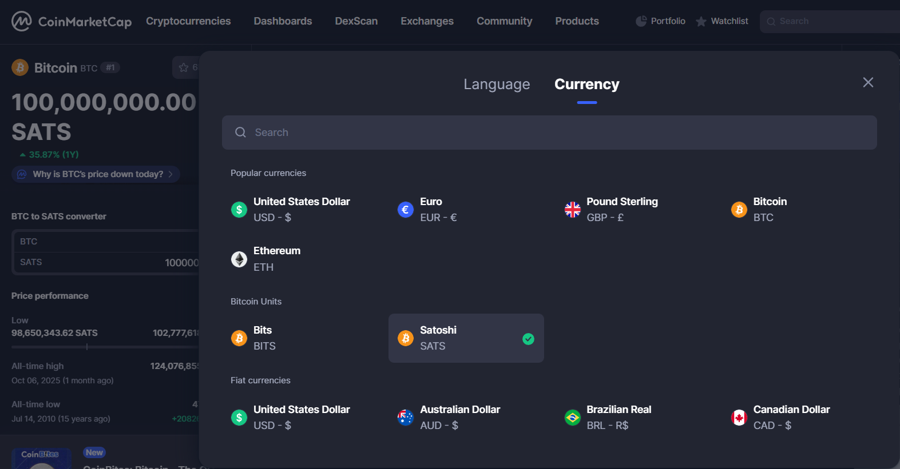Click the New badge at bottom left
The width and height of the screenshot is (900, 469).
click(x=94, y=452)
